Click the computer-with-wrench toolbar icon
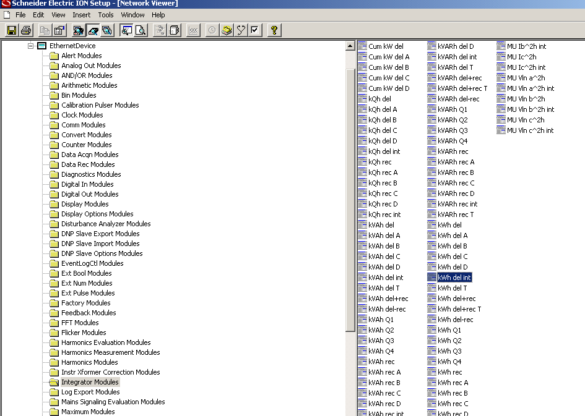 coord(79,30)
